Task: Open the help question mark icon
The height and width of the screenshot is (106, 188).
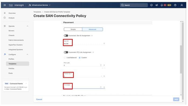Action: click(175, 5)
